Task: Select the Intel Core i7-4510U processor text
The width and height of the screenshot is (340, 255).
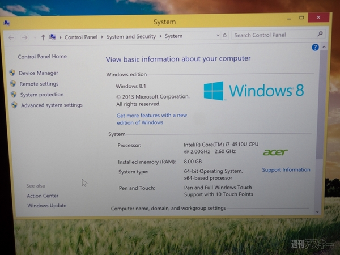Action: [221, 148]
